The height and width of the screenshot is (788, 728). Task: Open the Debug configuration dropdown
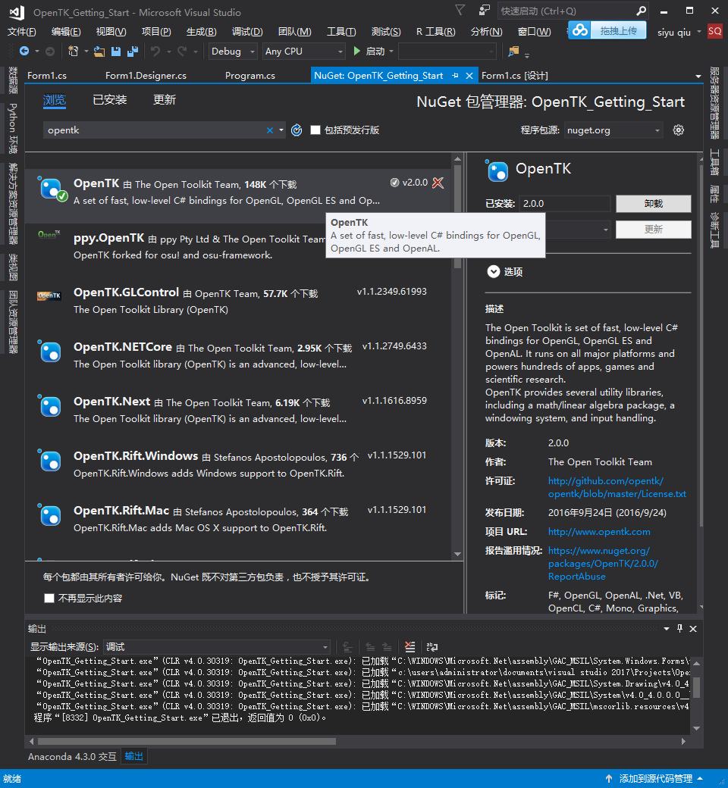coord(233,52)
